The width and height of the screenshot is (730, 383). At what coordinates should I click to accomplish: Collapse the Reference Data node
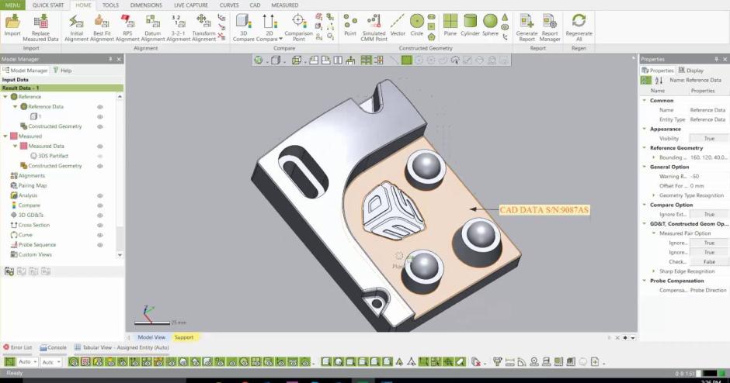[x=15, y=106]
